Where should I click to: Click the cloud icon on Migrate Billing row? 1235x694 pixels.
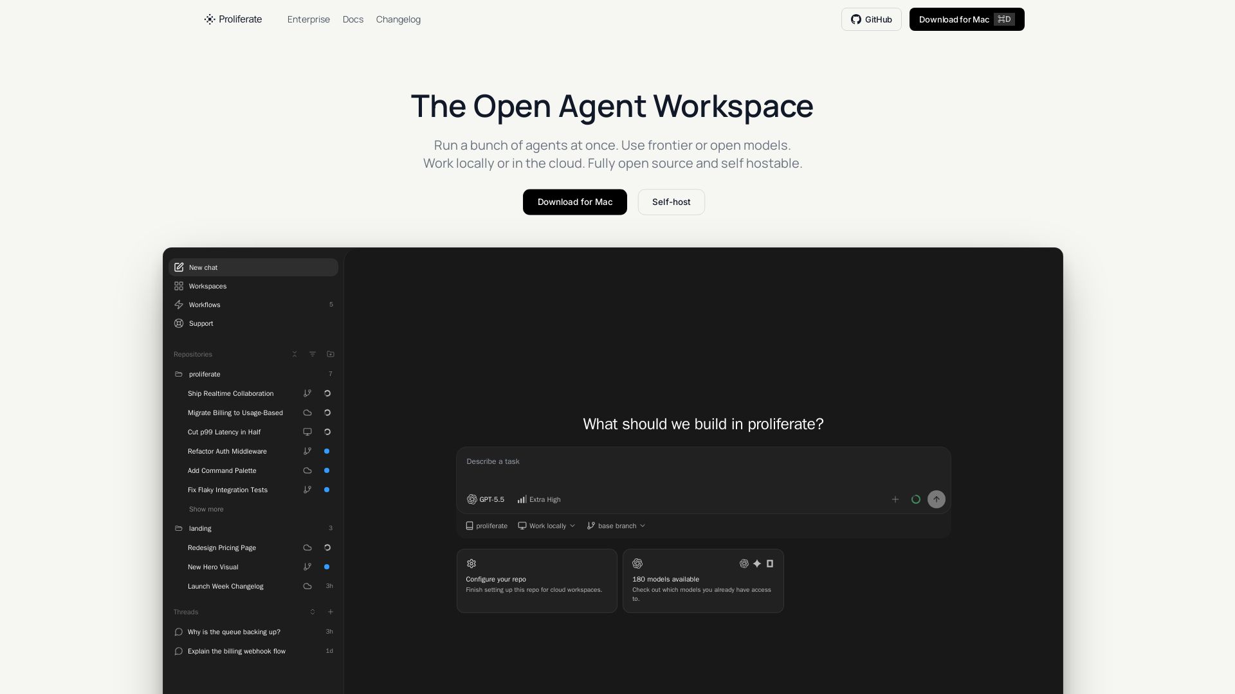(307, 413)
